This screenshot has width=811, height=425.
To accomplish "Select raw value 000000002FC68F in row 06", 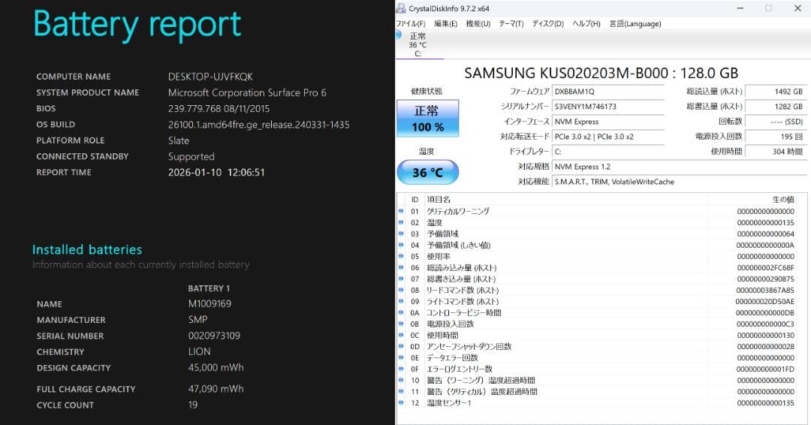I will click(x=765, y=268).
